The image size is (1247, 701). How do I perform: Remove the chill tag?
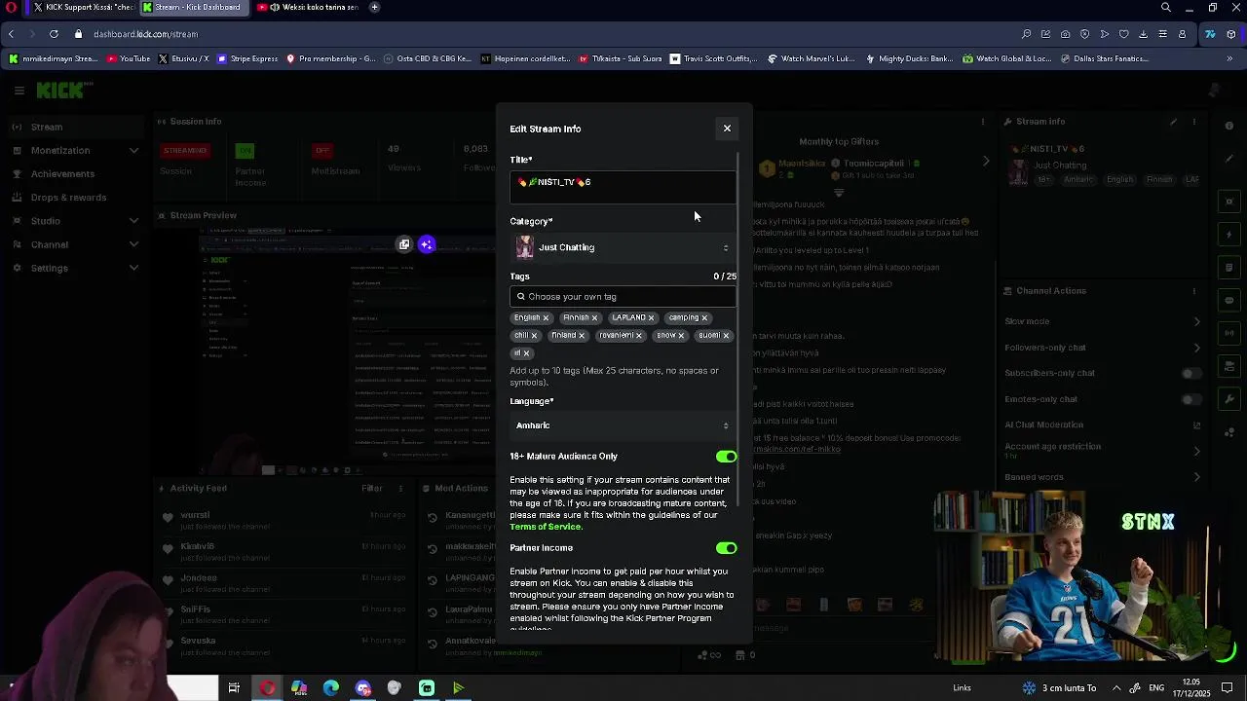534,336
